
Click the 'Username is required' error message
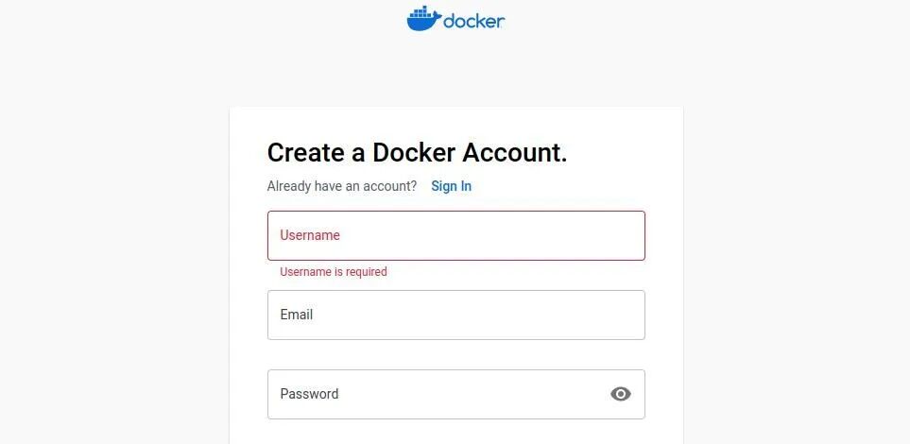point(334,272)
